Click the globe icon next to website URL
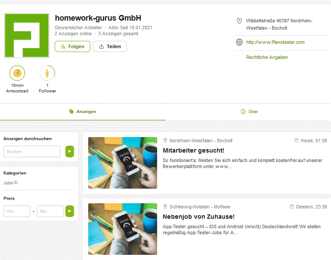 (x=239, y=42)
